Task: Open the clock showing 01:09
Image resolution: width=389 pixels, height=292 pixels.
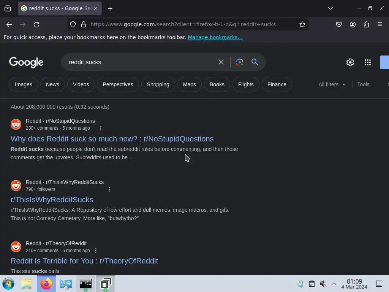Action: 354,284
